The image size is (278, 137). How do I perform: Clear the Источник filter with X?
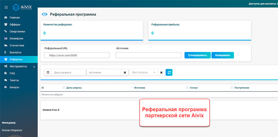tap(125, 72)
